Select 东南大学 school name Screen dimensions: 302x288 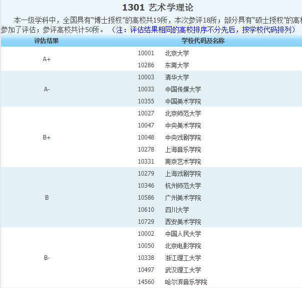(177, 65)
